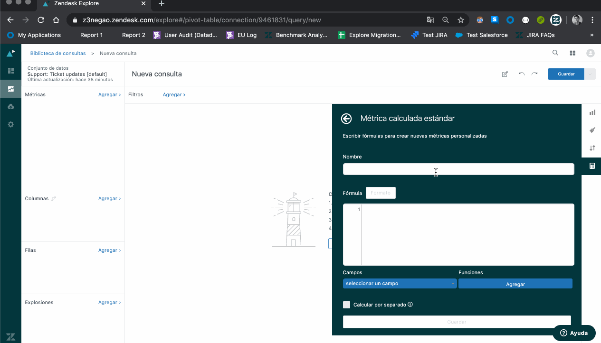Click the sort arrows icon in right sidebar
This screenshot has height=343, width=601.
tap(592, 148)
